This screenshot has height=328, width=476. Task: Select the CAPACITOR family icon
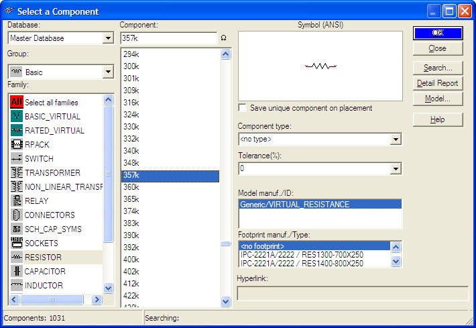tap(16, 271)
